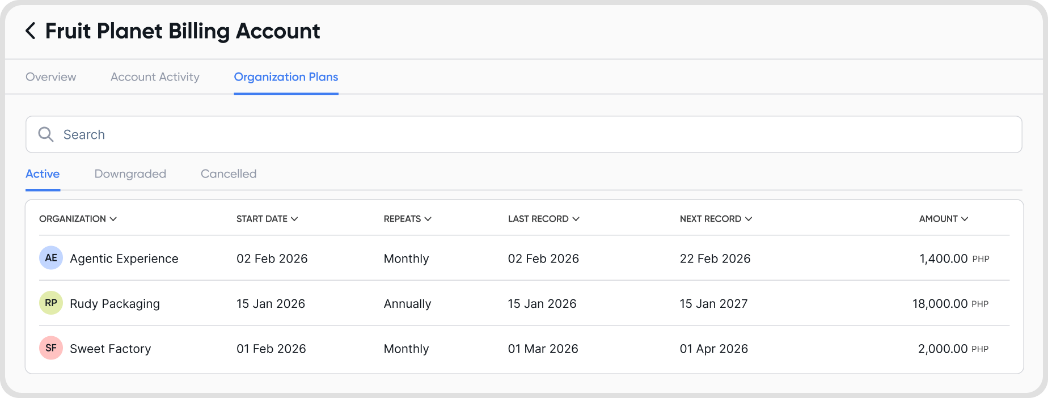Click the search magnifier icon

[46, 134]
